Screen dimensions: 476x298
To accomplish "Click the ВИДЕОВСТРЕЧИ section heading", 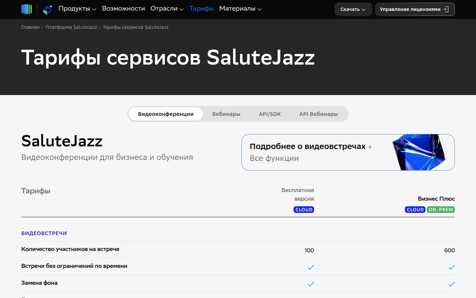I will coord(44,233).
